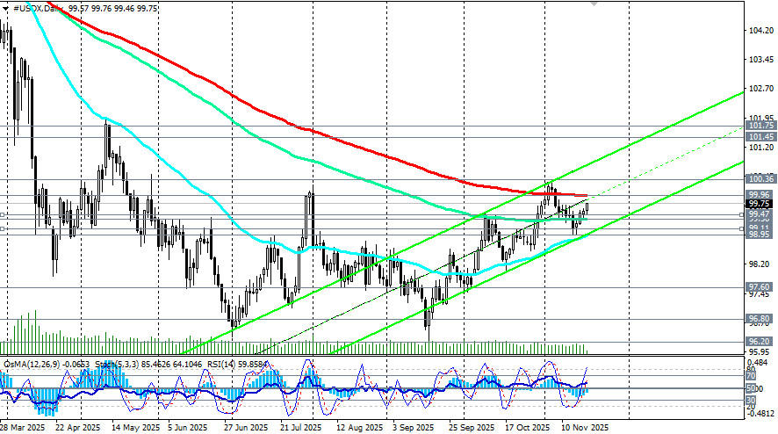Screen dimensions: 778x434
Task: Click the current price label 99.75
Action: 760,204
